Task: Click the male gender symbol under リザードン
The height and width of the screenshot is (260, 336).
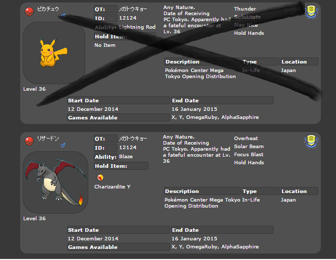Action: click(x=63, y=146)
